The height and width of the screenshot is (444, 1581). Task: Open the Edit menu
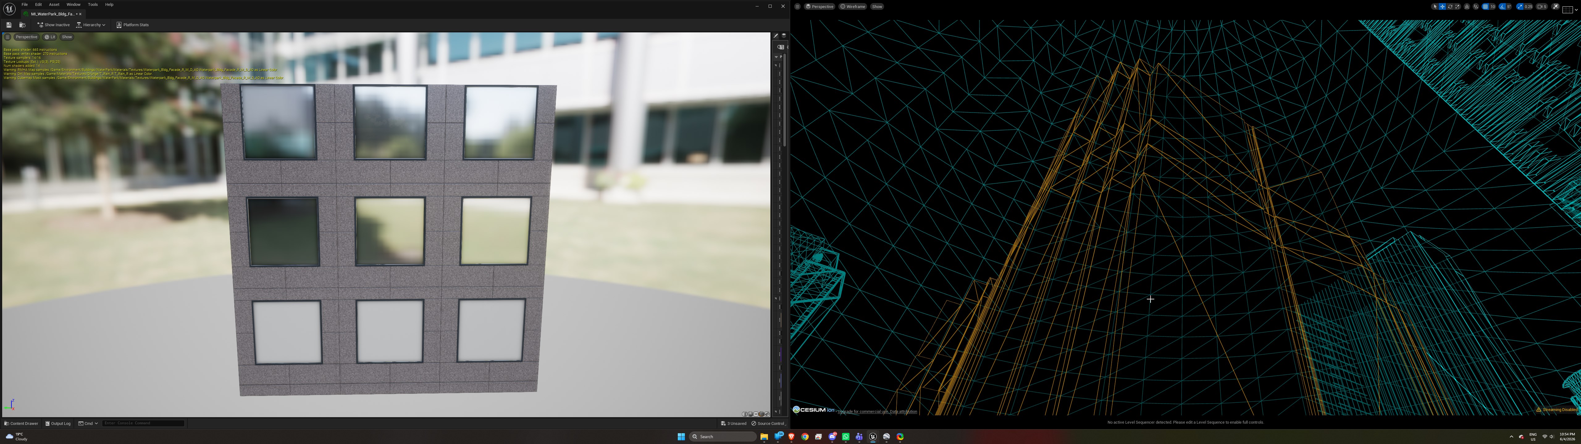pyautogui.click(x=38, y=4)
